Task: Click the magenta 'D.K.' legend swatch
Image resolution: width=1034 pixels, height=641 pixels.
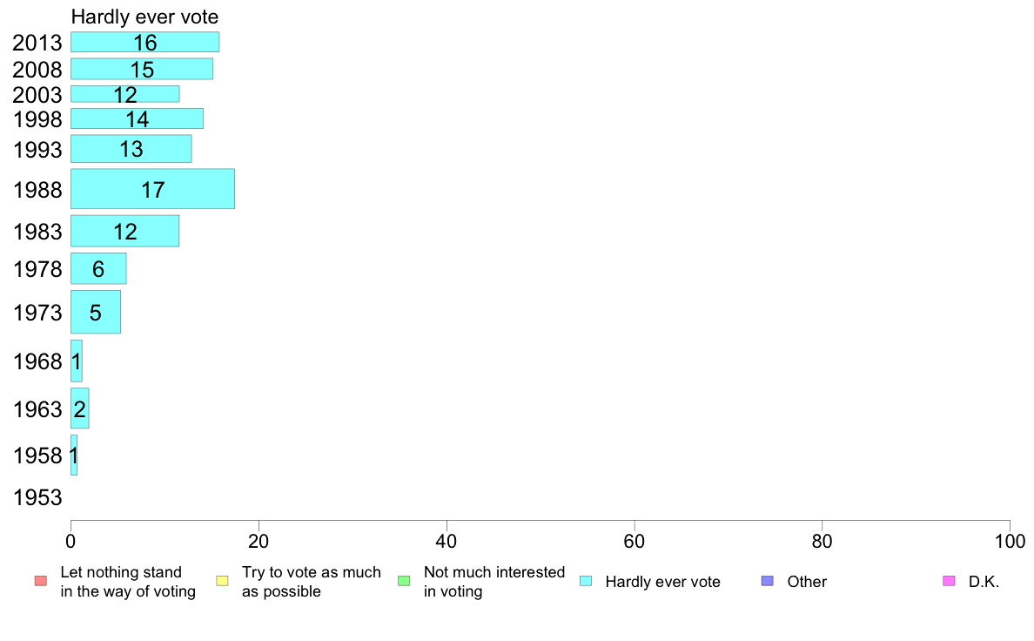Action: pos(949,581)
